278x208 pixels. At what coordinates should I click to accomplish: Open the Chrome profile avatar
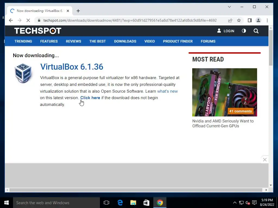coord(258,20)
